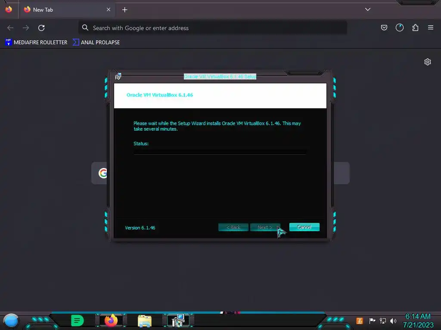441x330 pixels.
Task: Open a new tab with plus button
Action: tap(124, 10)
